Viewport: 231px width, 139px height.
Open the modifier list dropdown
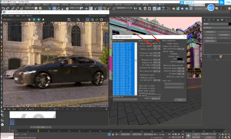[x=217, y=28]
